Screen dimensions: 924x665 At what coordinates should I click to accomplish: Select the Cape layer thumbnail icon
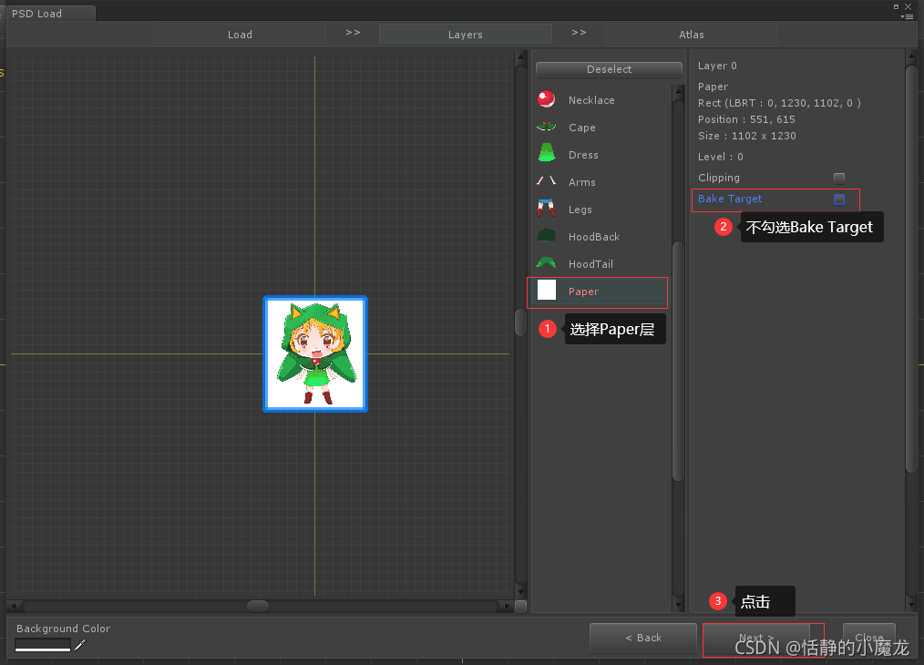pyautogui.click(x=546, y=127)
